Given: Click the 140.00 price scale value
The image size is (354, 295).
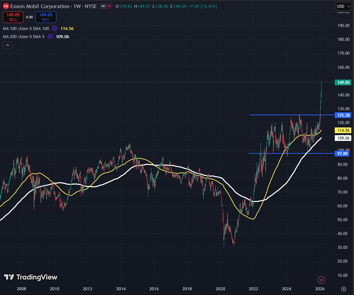Looking at the screenshot, I should tap(344, 95).
